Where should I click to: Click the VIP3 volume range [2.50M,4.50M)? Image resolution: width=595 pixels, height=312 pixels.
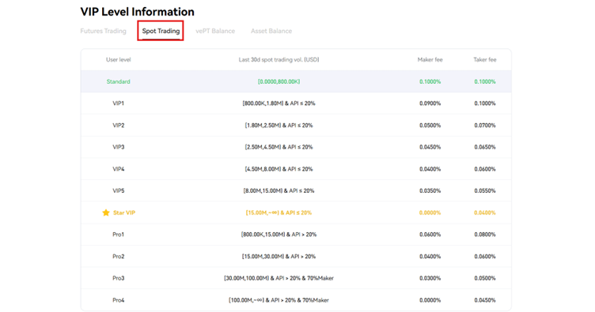(x=279, y=147)
